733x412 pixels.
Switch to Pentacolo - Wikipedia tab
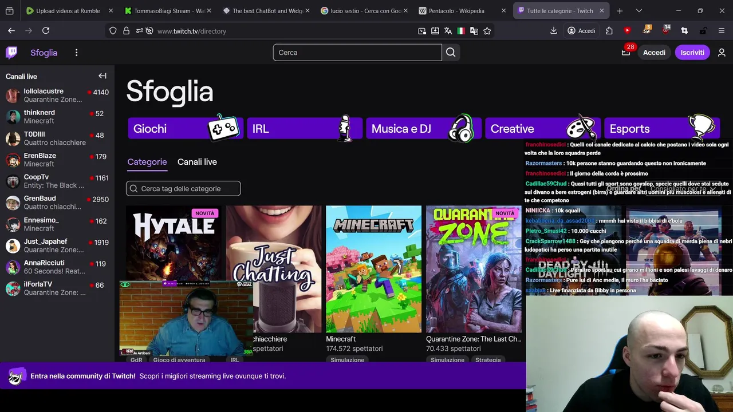pos(462,11)
